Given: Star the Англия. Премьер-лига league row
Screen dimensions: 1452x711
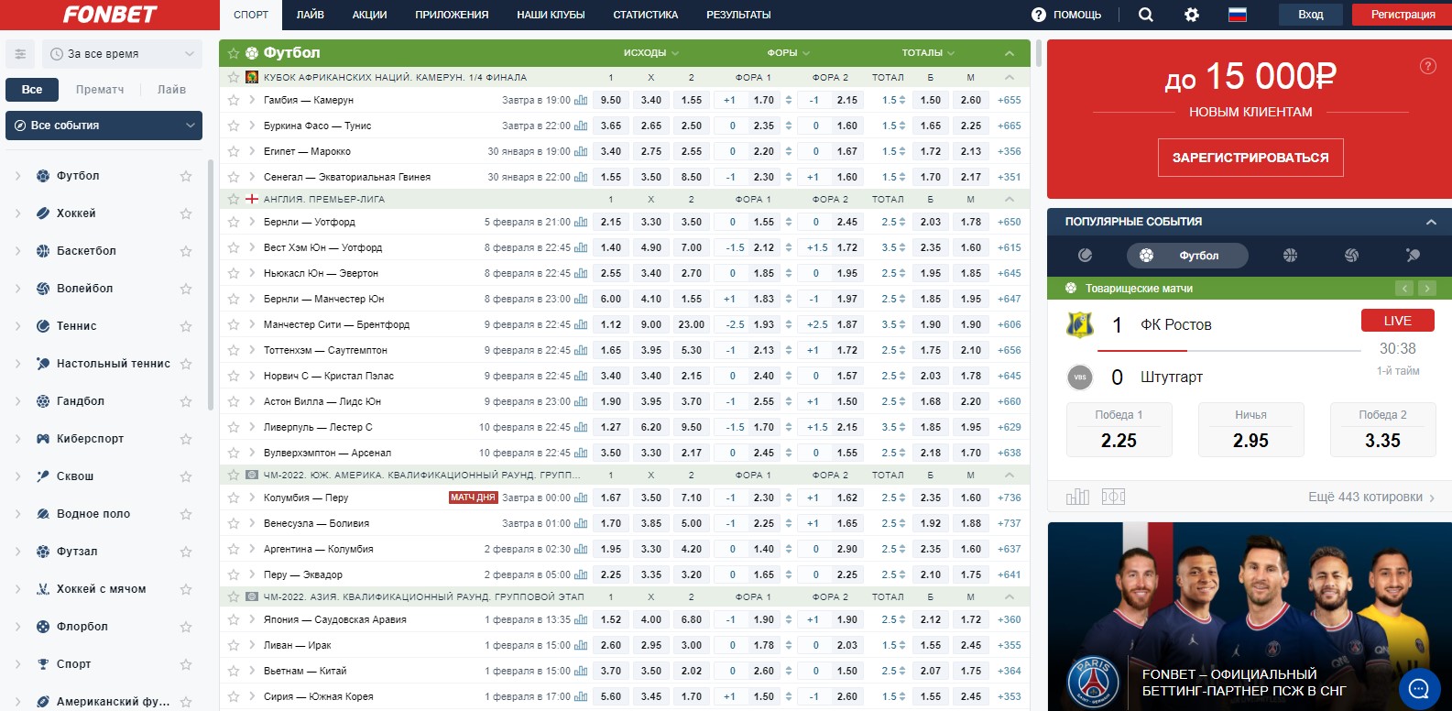Looking at the screenshot, I should (x=233, y=199).
